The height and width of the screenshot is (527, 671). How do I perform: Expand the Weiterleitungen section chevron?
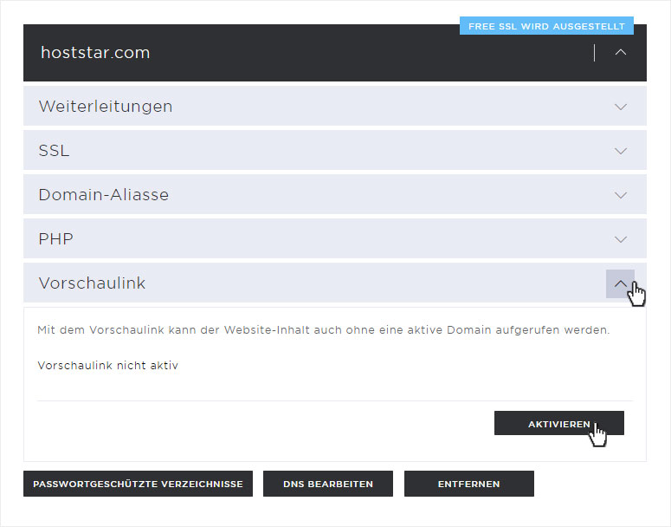tap(621, 107)
